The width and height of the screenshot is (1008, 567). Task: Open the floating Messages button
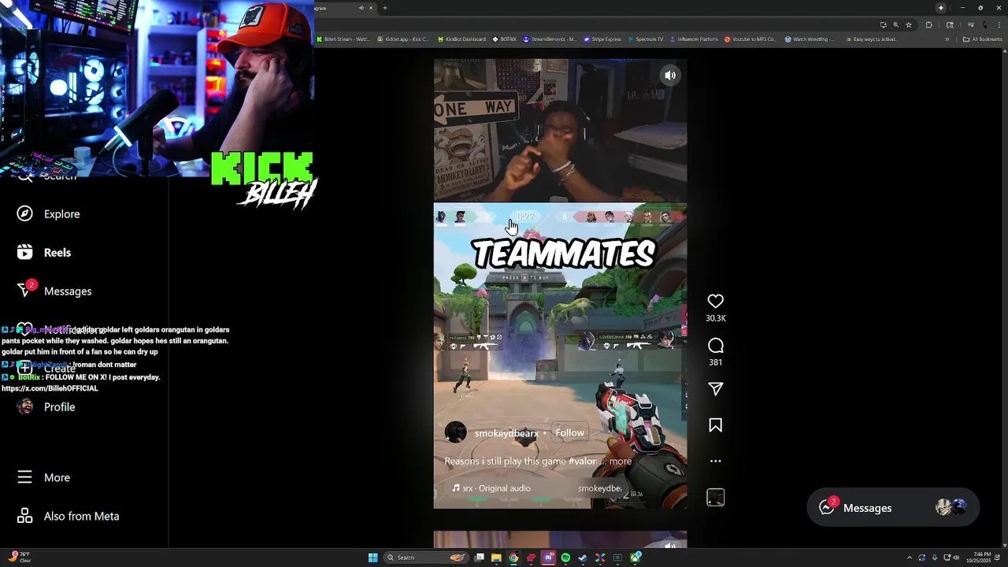coord(893,508)
